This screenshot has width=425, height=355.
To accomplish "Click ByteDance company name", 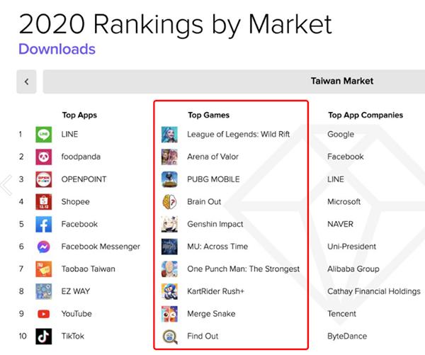I will pyautogui.click(x=347, y=337).
